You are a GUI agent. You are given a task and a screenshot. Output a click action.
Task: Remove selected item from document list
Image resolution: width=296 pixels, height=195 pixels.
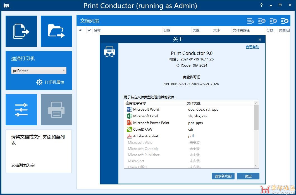click(x=250, y=21)
